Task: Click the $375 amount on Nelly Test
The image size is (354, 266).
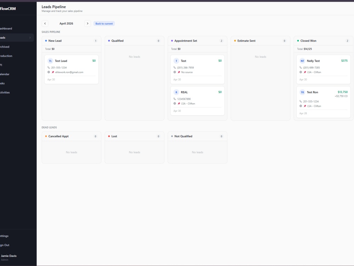Action: point(344,61)
